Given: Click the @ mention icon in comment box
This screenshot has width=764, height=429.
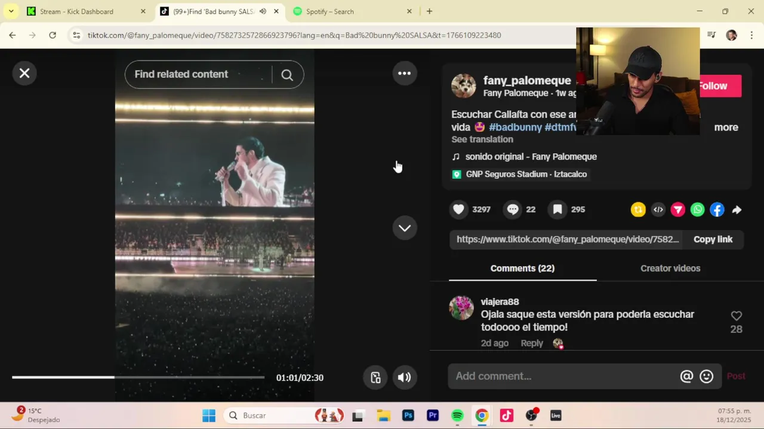Looking at the screenshot, I should 686,376.
